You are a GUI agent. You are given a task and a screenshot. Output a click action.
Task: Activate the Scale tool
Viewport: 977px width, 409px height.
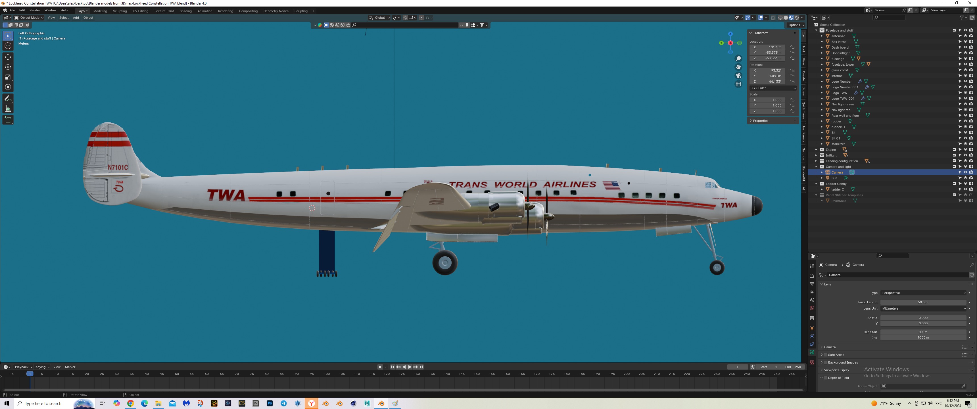coord(8,77)
